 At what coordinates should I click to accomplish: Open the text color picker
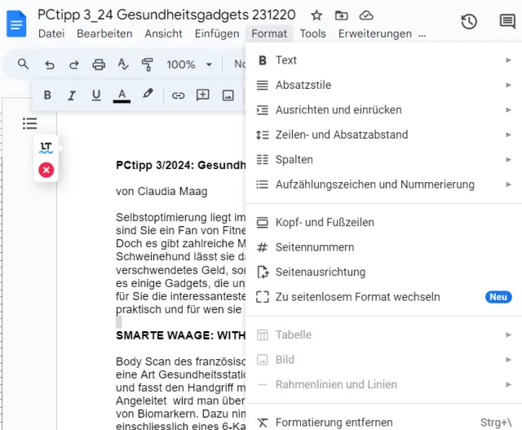coord(122,95)
